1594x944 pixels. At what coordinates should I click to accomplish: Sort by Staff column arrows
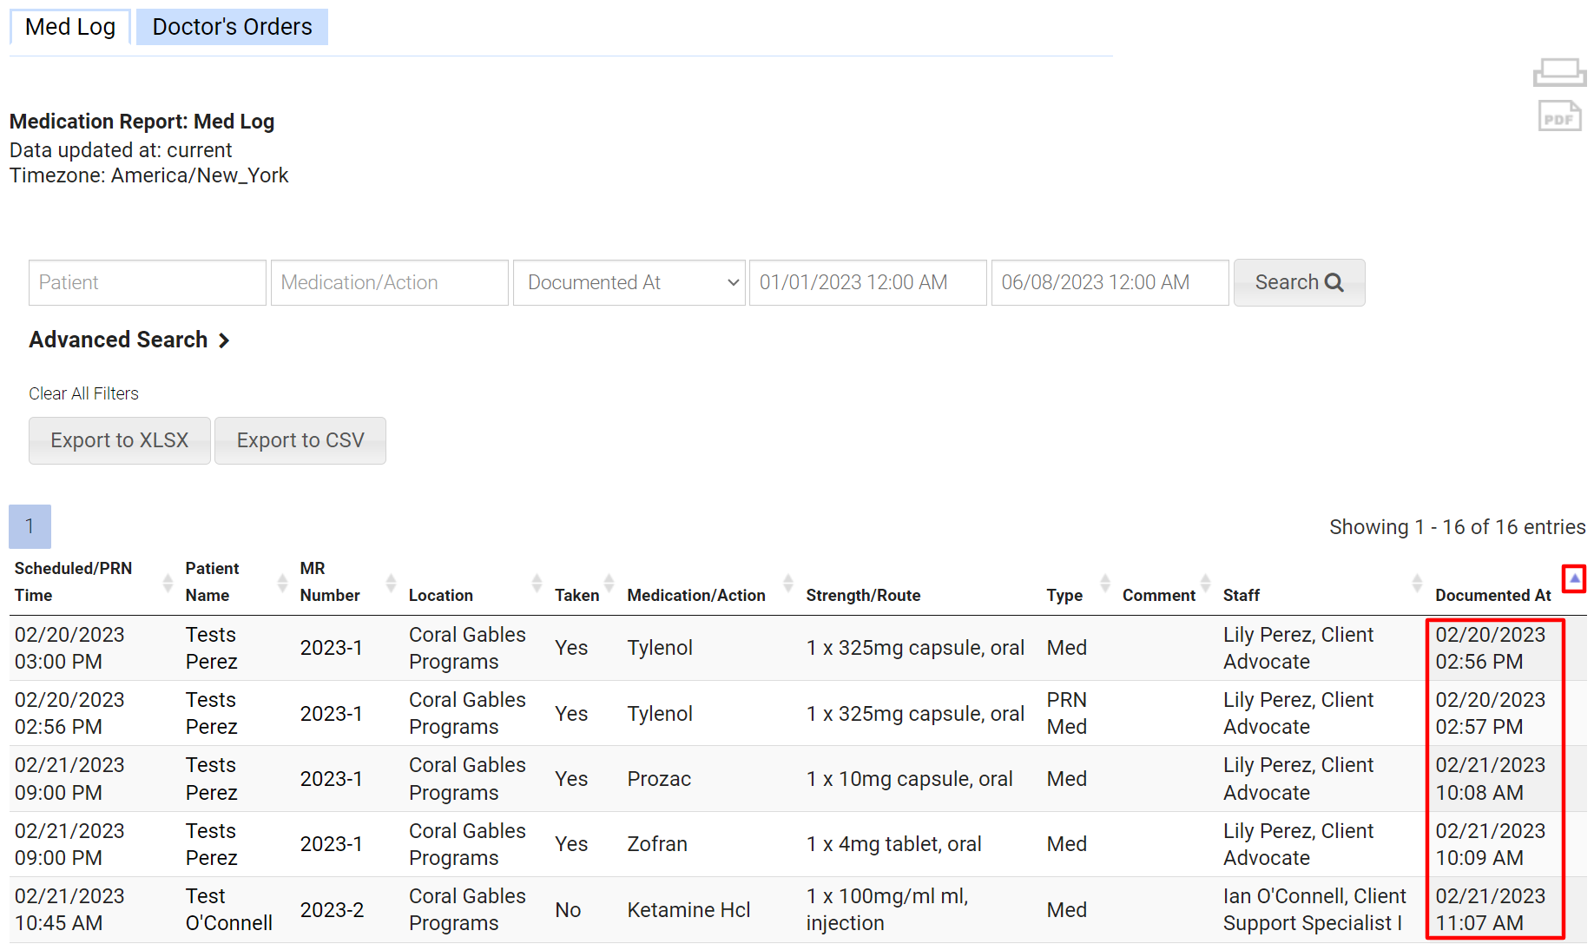pyautogui.click(x=1417, y=583)
